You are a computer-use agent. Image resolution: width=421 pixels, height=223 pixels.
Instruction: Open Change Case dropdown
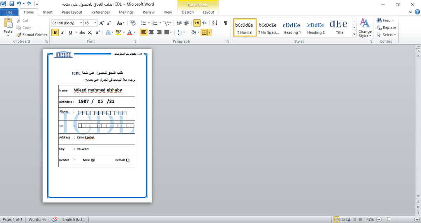coord(120,23)
